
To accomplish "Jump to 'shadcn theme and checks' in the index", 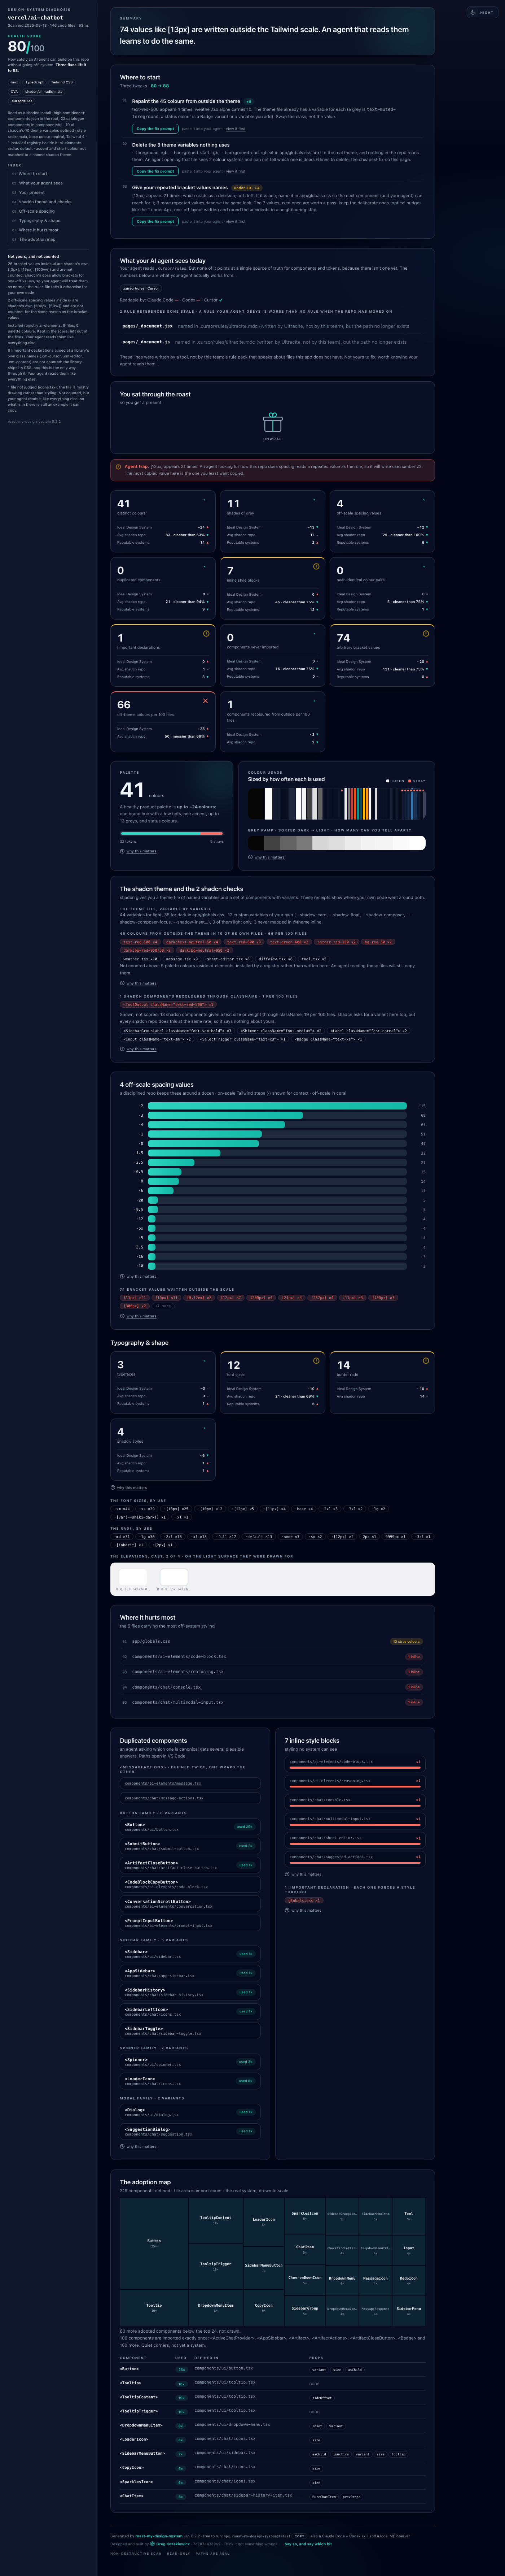I will coord(45,202).
